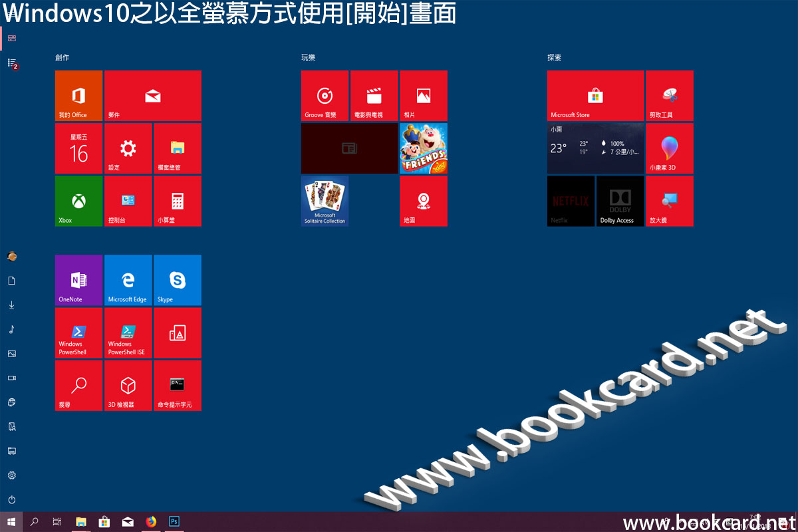The height and width of the screenshot is (532, 798).
Task: Open the 小畫家 3D tile
Action: (670, 148)
